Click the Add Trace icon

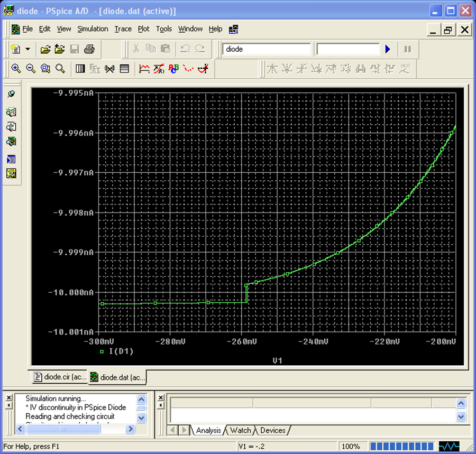tap(144, 69)
